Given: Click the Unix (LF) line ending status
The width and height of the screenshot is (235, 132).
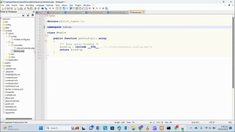Looking at the screenshot, I should tap(195, 122).
